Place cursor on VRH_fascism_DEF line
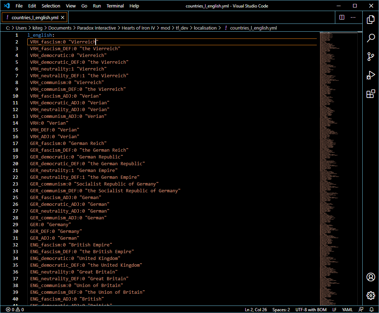 [x=75, y=49]
